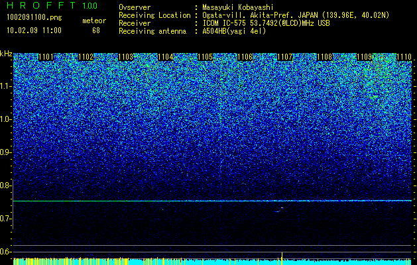The image size is (417, 265).
Task: Click the Receiving antenna label
Action: [152, 31]
